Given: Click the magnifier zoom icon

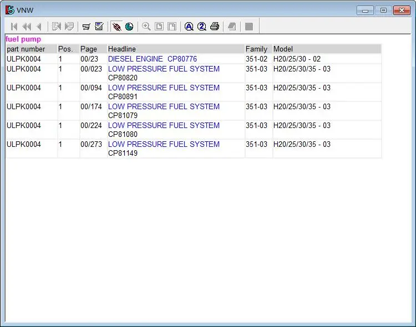Looking at the screenshot, I should coord(146,27).
